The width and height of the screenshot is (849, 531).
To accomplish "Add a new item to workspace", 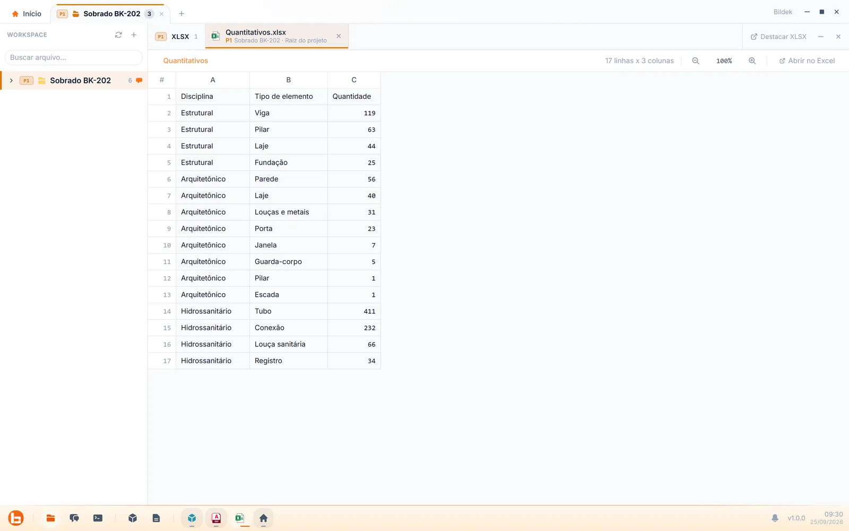I will tap(134, 35).
